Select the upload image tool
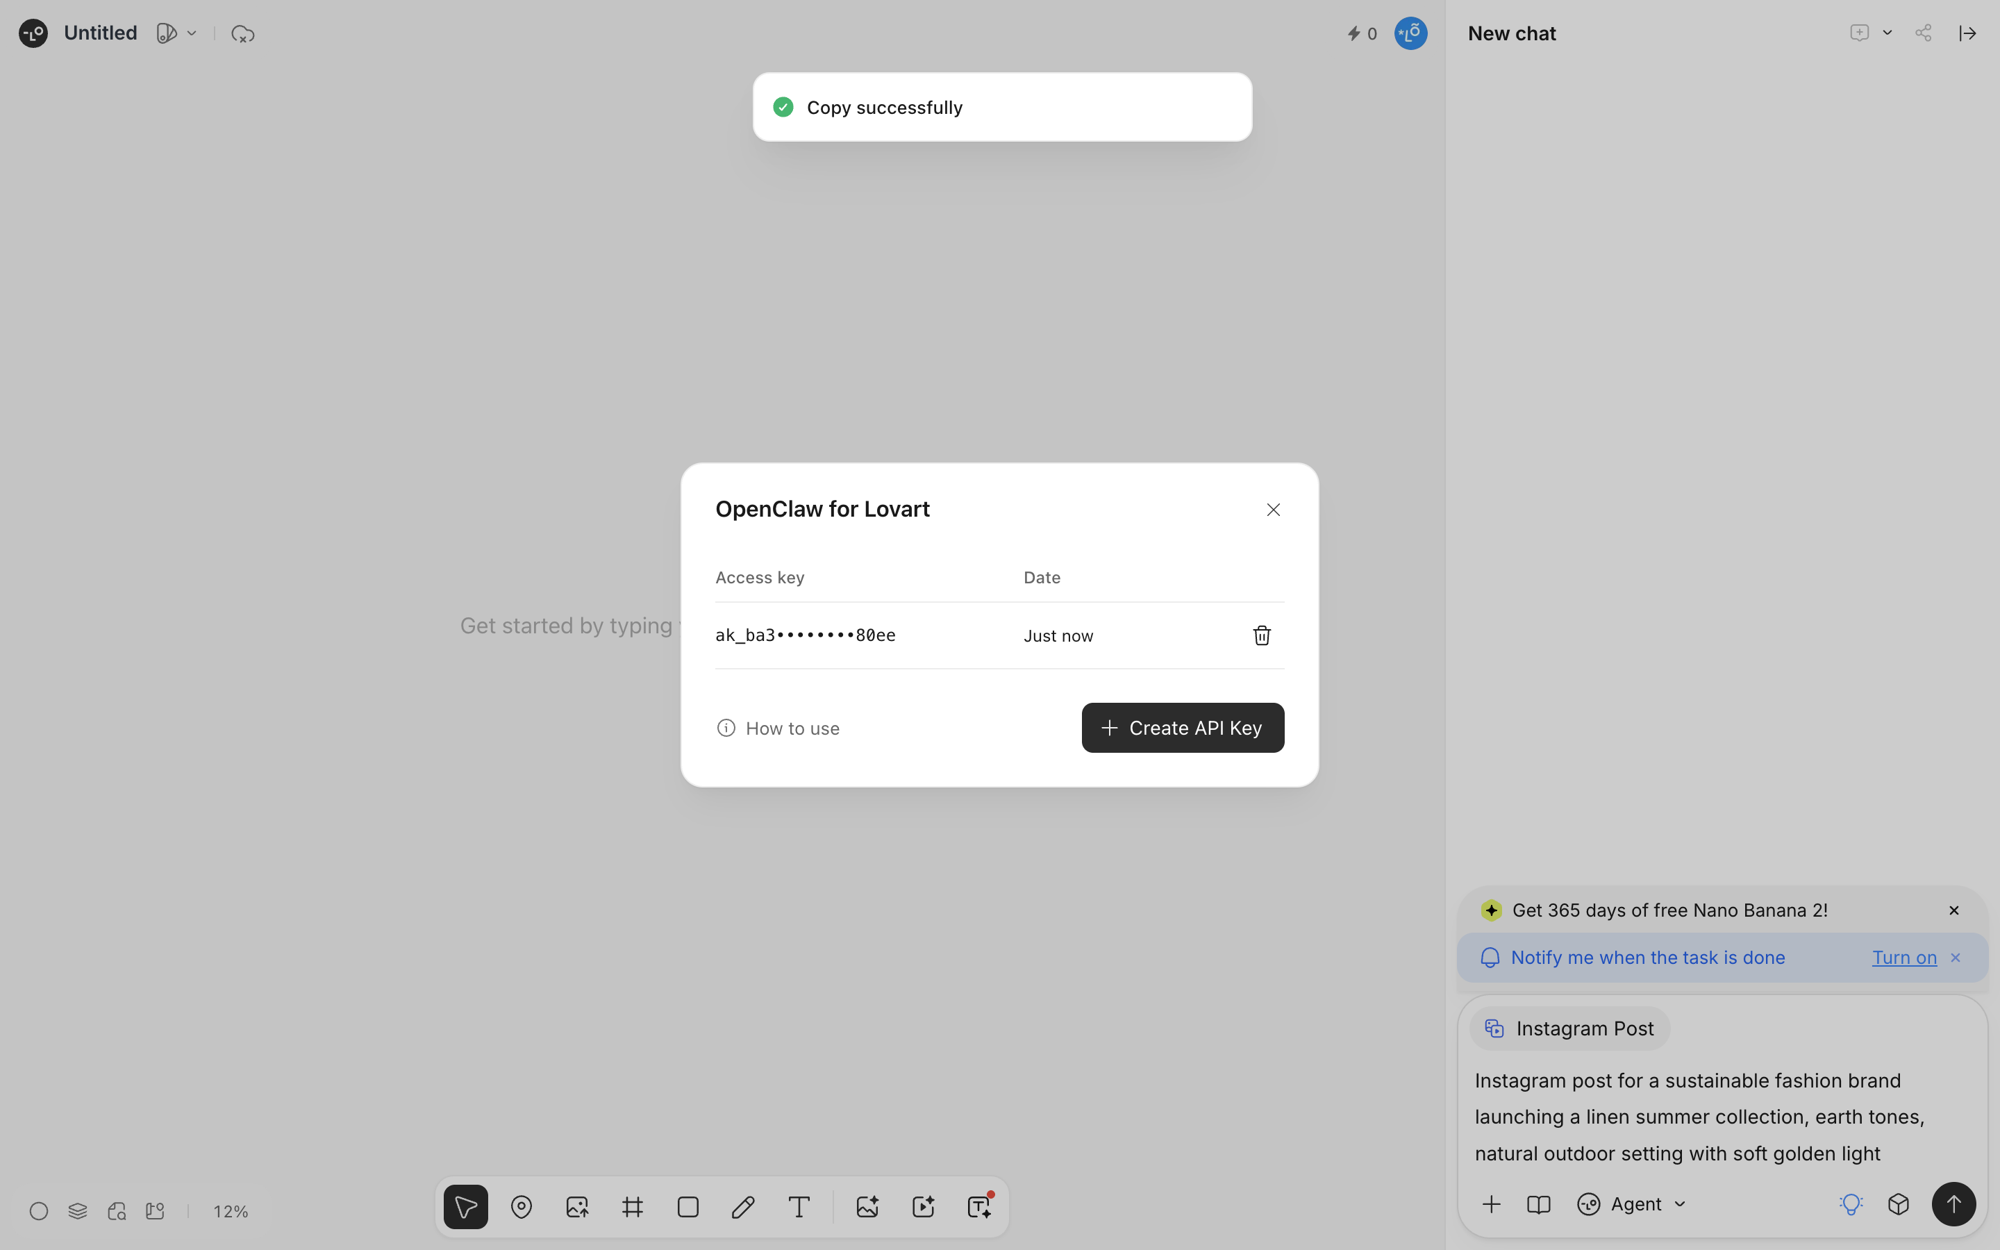 pyautogui.click(x=577, y=1207)
